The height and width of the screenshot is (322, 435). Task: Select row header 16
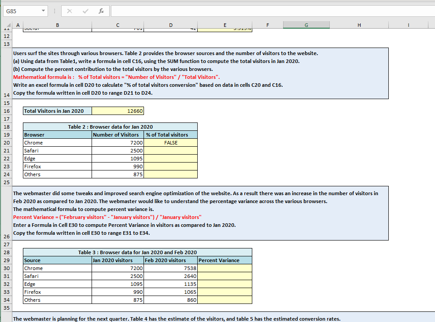(x=6, y=111)
